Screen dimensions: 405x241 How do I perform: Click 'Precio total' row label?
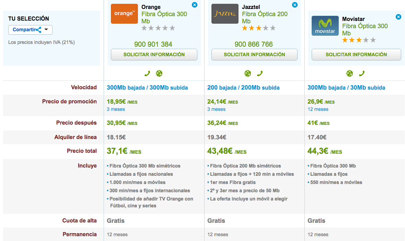(x=82, y=151)
